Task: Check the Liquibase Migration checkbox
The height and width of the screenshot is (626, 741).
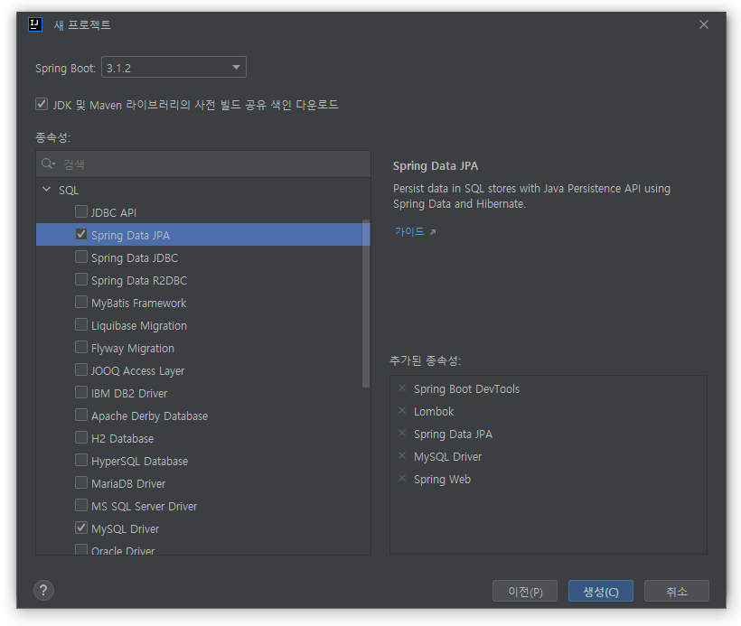Action: point(81,324)
